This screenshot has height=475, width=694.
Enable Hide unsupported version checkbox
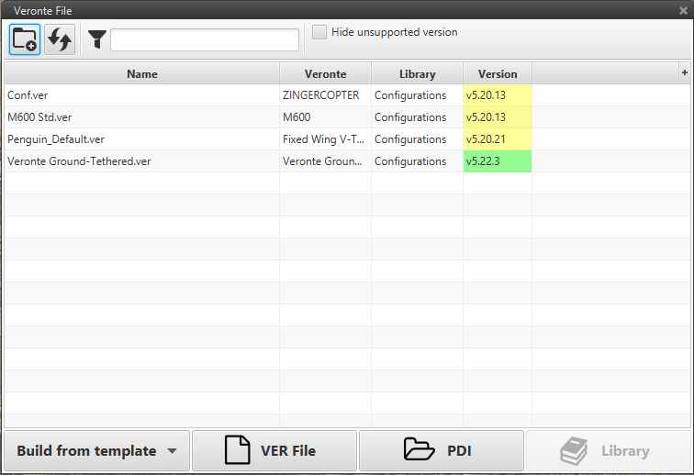click(319, 32)
